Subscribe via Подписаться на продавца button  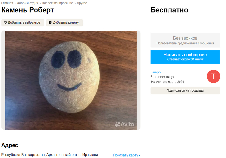click(x=185, y=91)
